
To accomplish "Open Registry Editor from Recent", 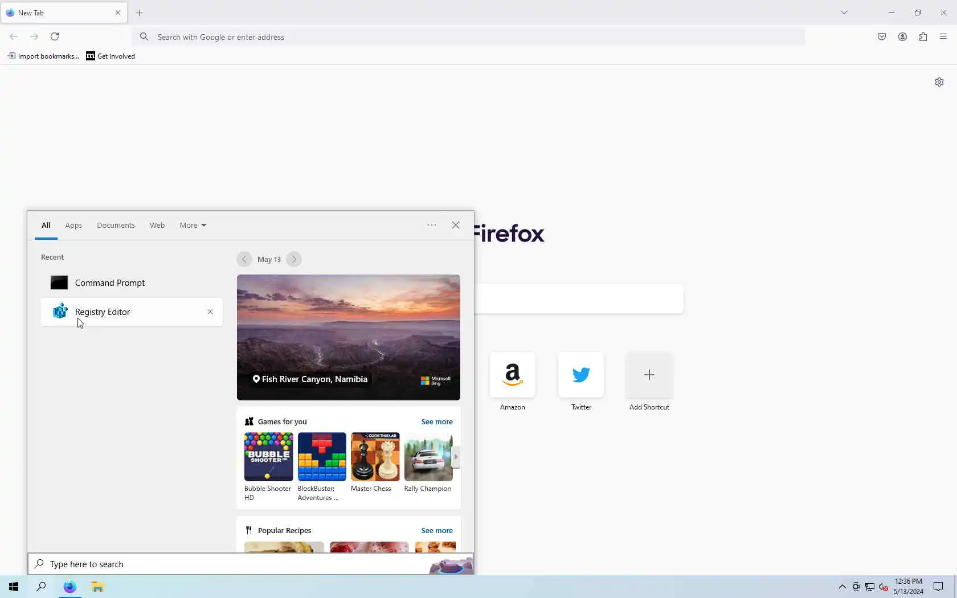I will pos(132,312).
